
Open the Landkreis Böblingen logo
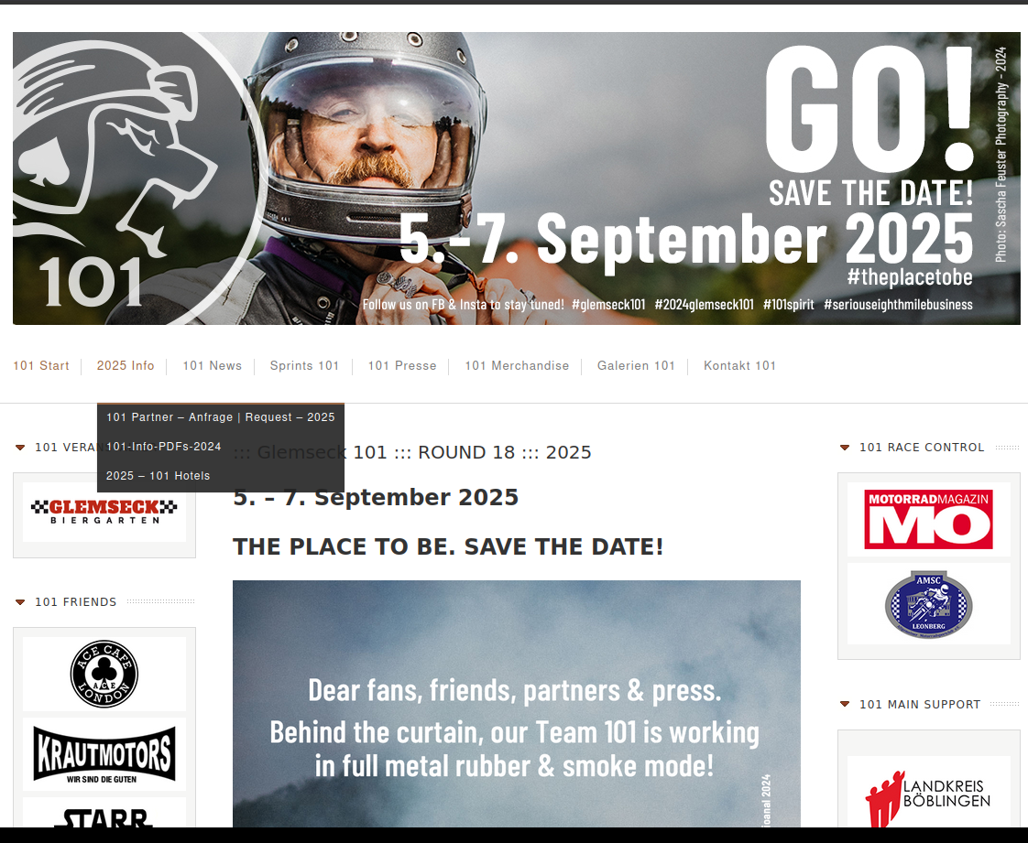tap(928, 794)
